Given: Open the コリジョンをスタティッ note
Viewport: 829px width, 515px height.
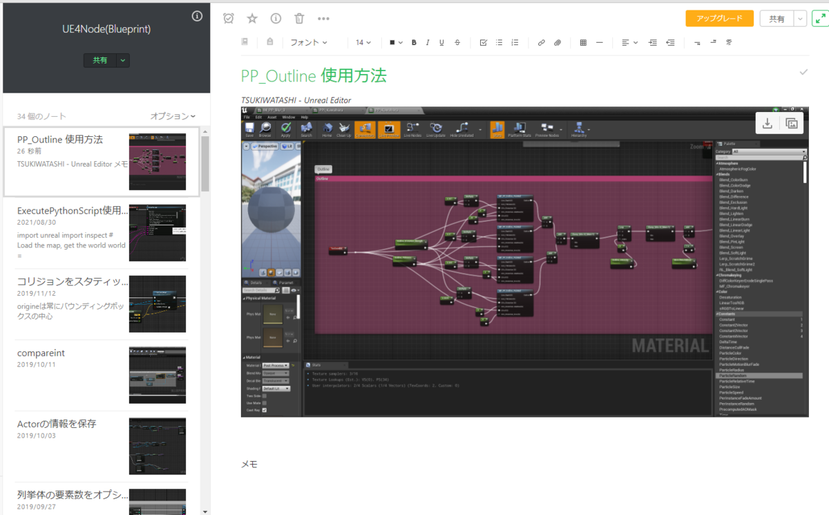Looking at the screenshot, I should (102, 304).
